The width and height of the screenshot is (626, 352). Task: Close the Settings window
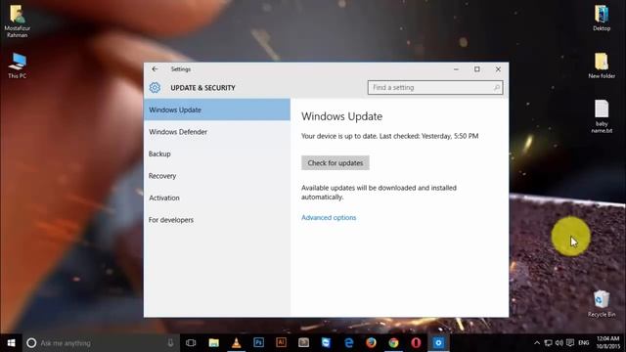click(498, 69)
